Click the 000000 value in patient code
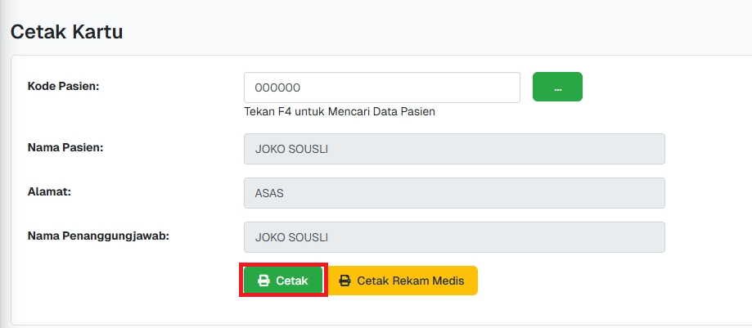Screen dimensions: 752x328 277,88
